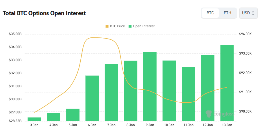Image resolution: width=260 pixels, height=127 pixels.
Task: Click the 6 Jan green bar
Action: coord(92,98)
